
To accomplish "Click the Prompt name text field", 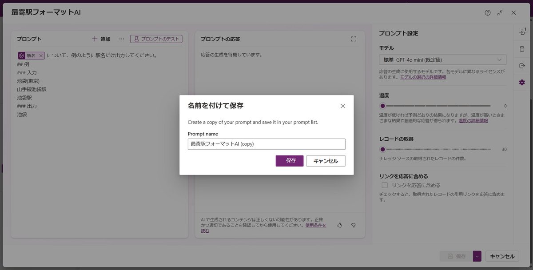I will click(266, 144).
